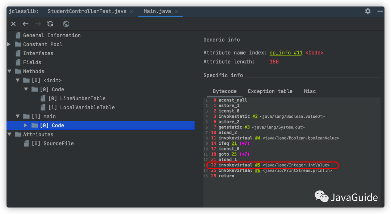Select the Constant Pool tree item
391x214 pixels.
43,44
